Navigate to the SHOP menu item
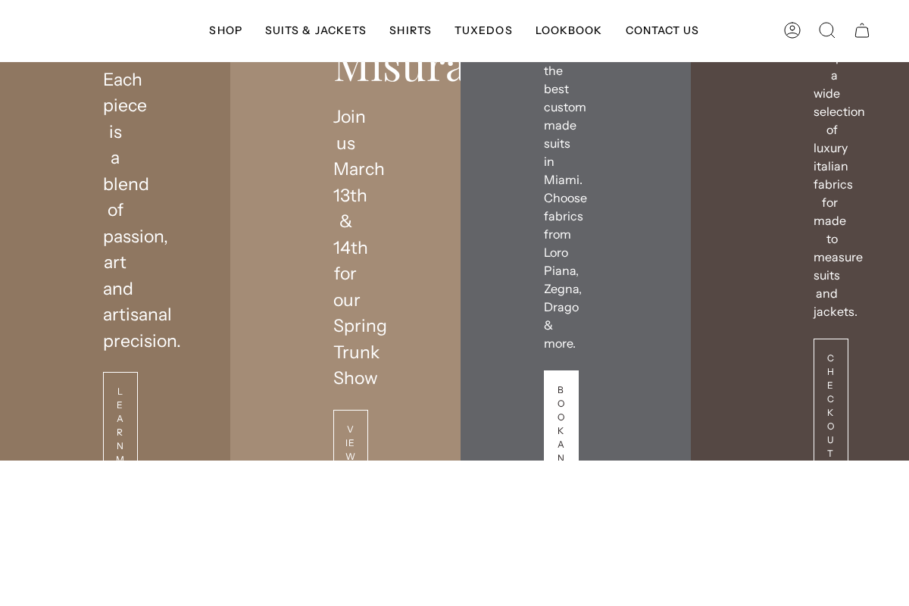The image size is (909, 606). (x=226, y=30)
